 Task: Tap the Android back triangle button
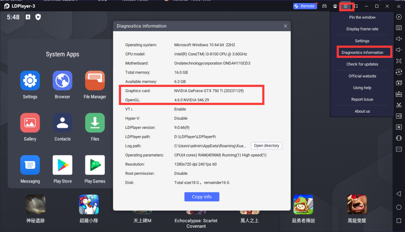coord(399,194)
